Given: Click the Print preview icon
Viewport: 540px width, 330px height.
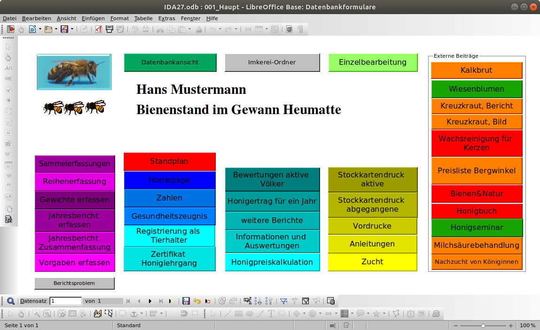Looking at the screenshot, I should click(x=120, y=29).
